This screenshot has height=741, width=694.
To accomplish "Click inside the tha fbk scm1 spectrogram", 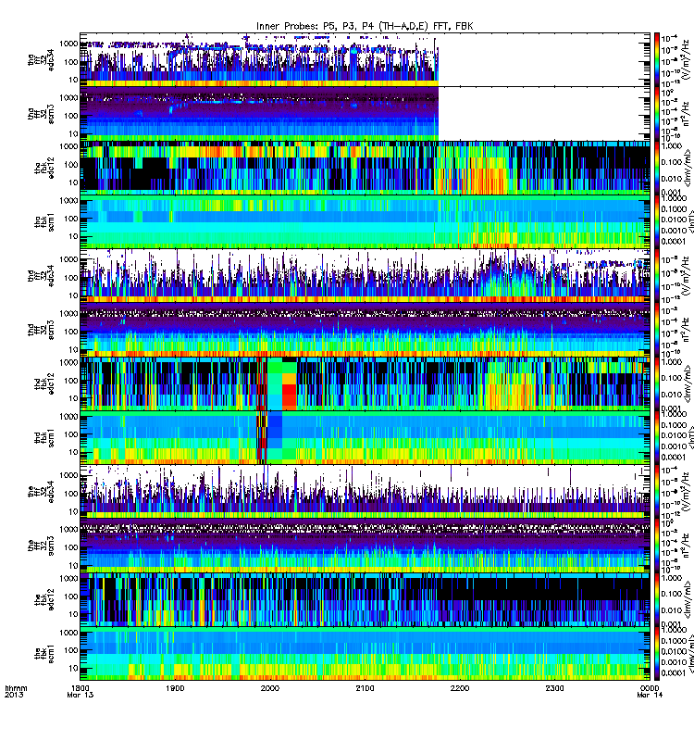I will pos(365,221).
